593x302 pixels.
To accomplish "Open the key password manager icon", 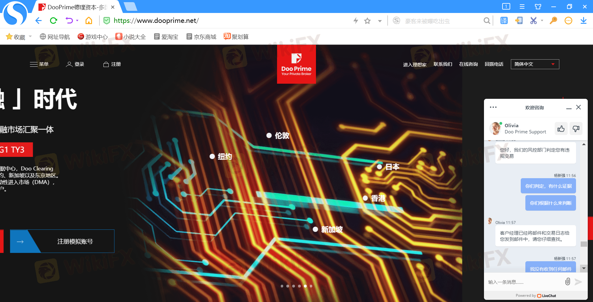I will click(x=553, y=21).
